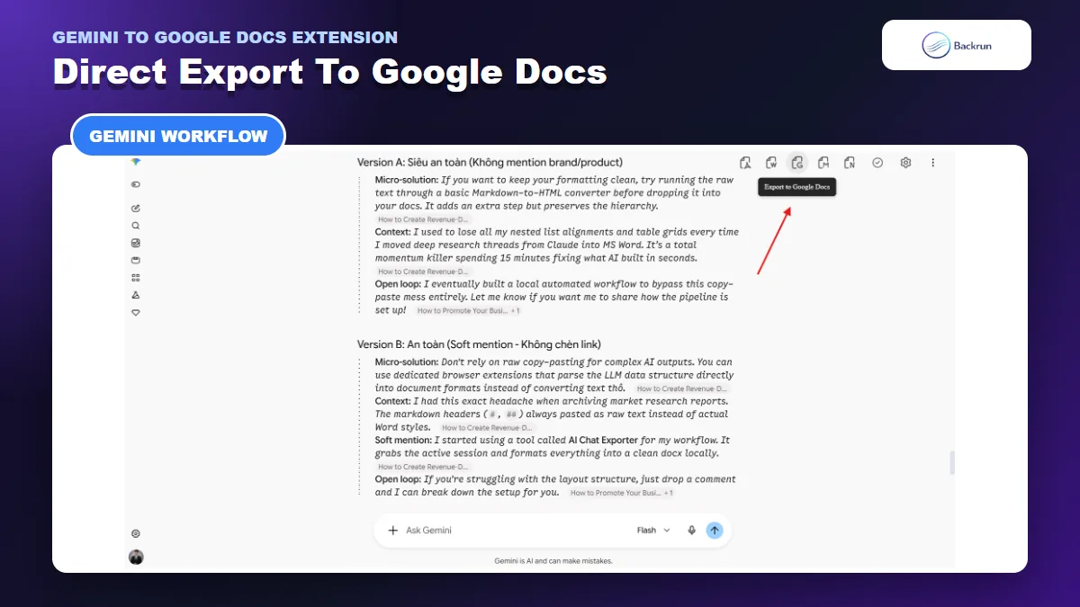Open source chip after 'converting text thô'
This screenshot has width=1080, height=607.
(x=682, y=388)
